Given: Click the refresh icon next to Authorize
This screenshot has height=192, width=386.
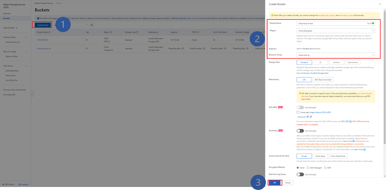Looking at the screenshot, I should click(311, 117).
